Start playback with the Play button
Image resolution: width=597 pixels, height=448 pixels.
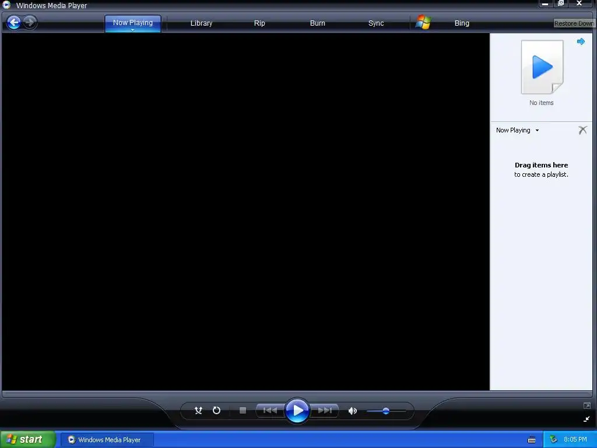[x=297, y=410]
